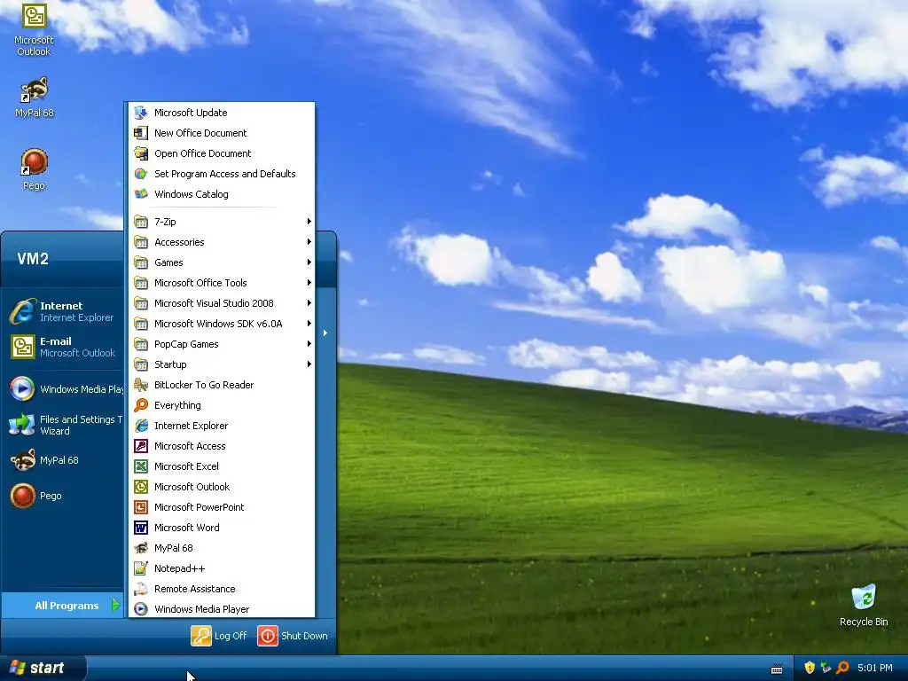908x681 pixels.
Task: Click the Everything search icon in programs list
Action: 141,405
